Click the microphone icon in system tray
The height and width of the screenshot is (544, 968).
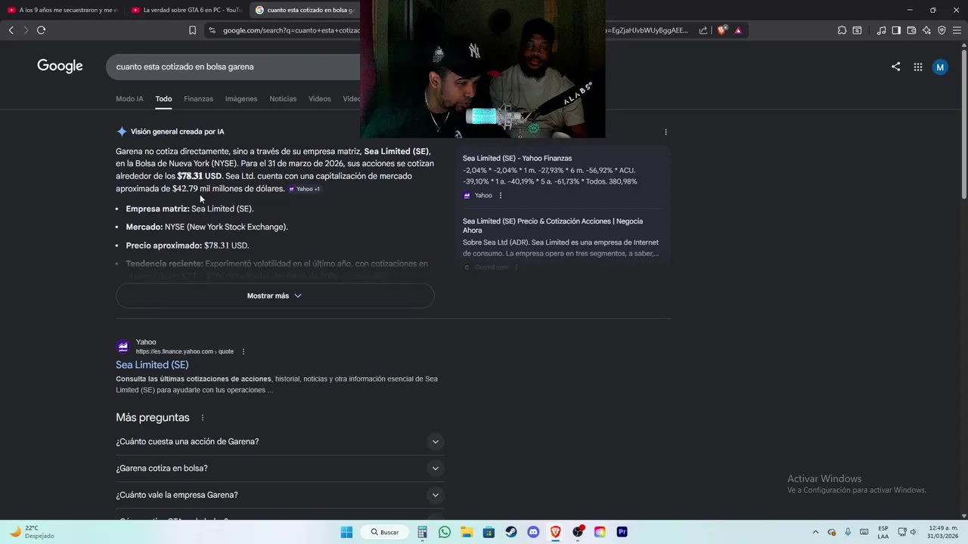coord(848,532)
